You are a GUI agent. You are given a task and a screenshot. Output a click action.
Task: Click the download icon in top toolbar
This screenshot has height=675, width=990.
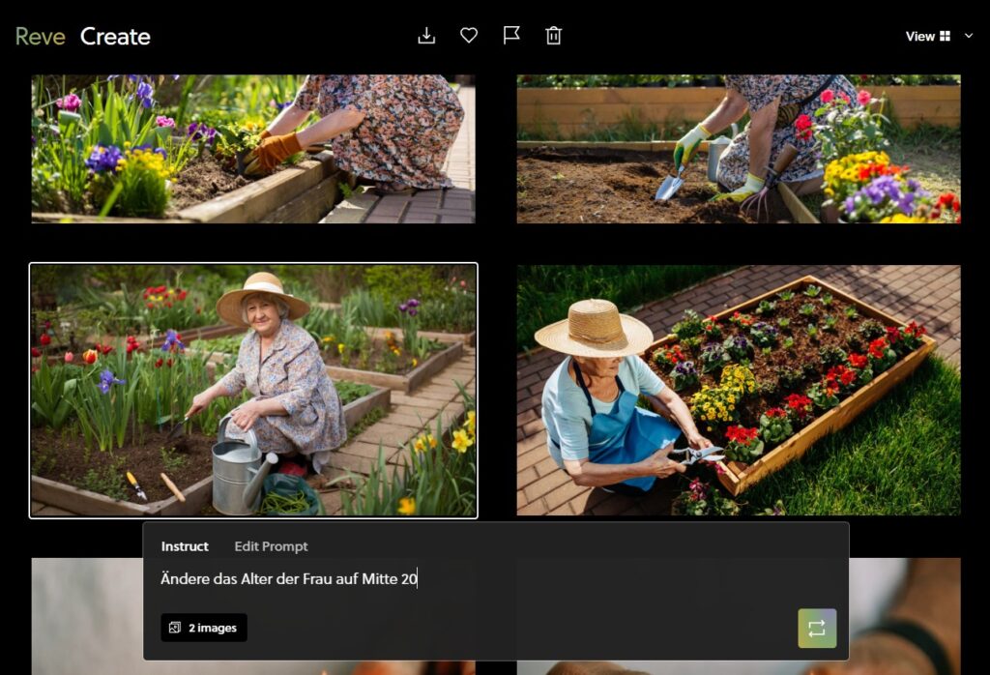(x=426, y=36)
